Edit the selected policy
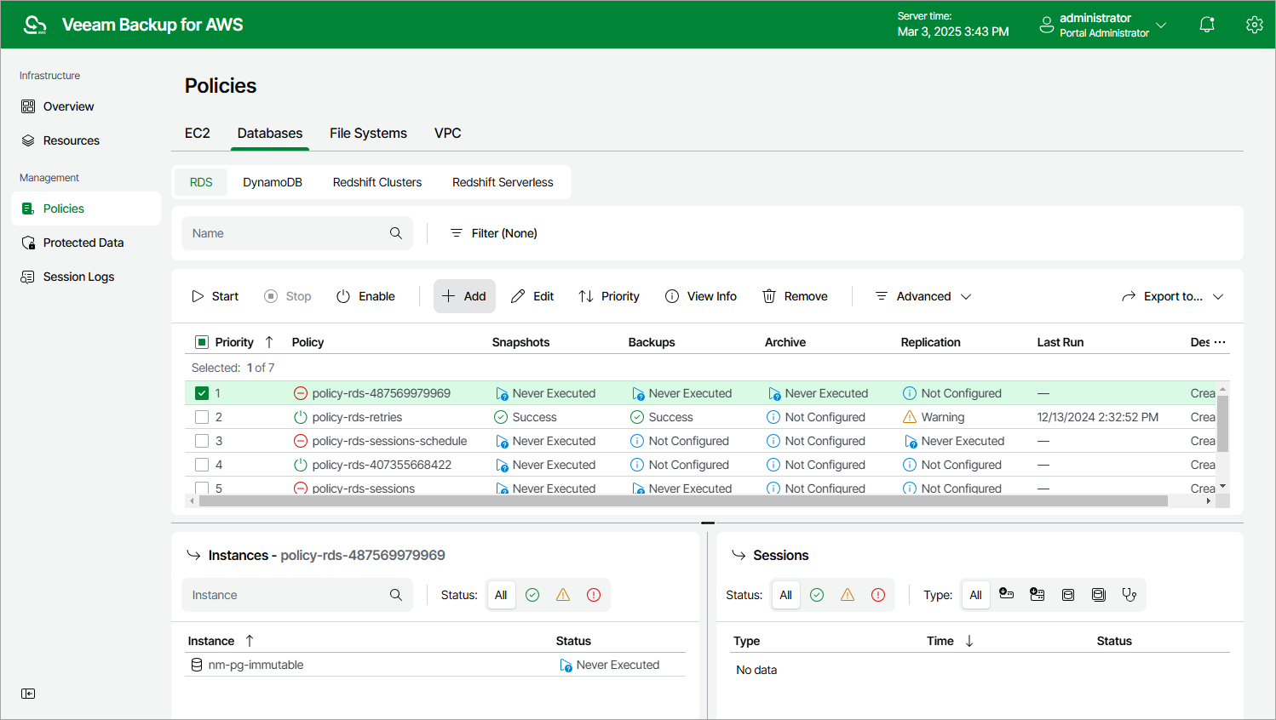This screenshot has height=720, width=1276. click(x=532, y=296)
